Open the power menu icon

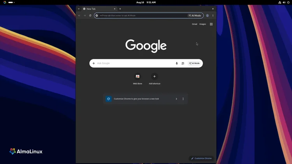(x=288, y=2)
